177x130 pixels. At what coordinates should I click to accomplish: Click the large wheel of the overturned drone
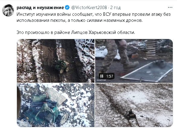click(64, 118)
